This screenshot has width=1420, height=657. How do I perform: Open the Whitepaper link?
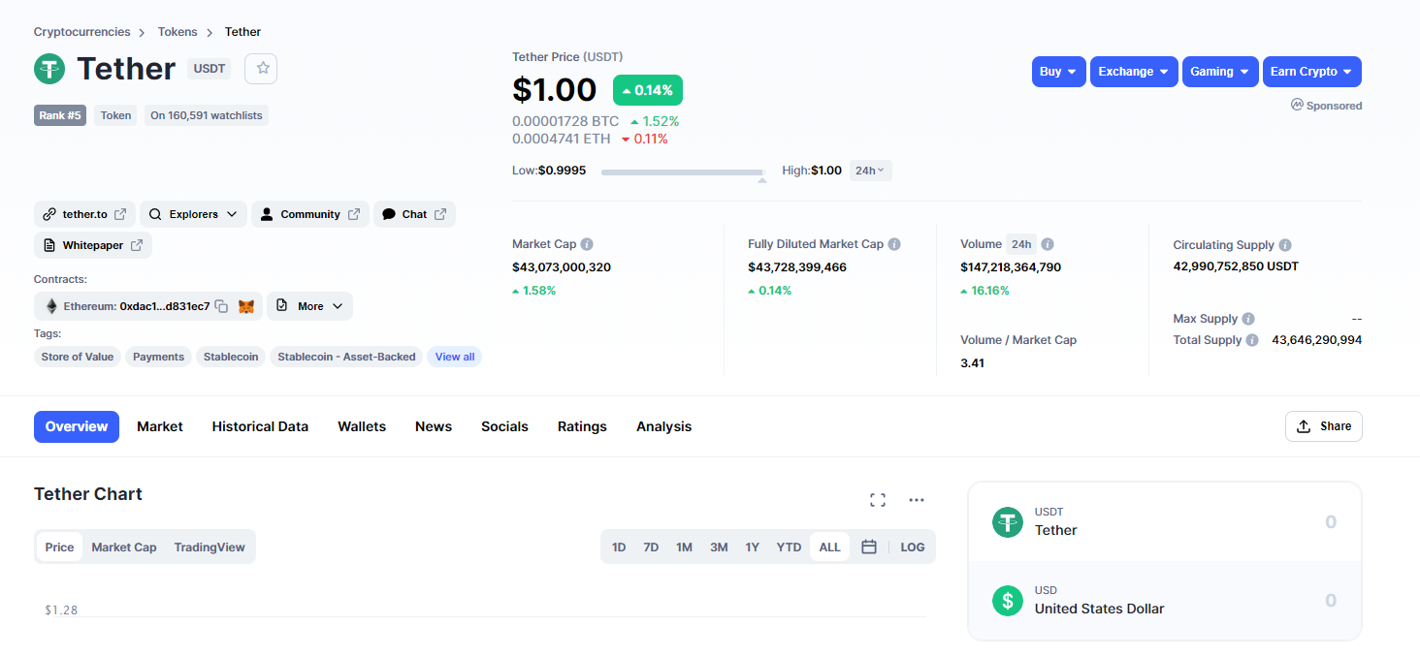pyautogui.click(x=93, y=245)
